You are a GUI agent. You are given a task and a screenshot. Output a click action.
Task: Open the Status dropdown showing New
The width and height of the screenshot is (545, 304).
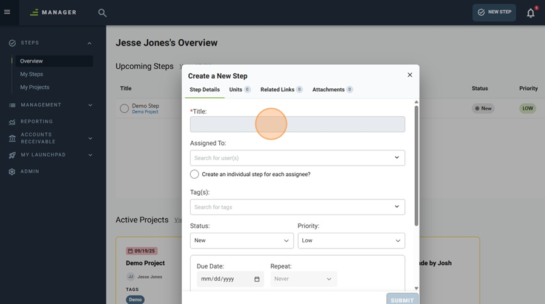[242, 241]
